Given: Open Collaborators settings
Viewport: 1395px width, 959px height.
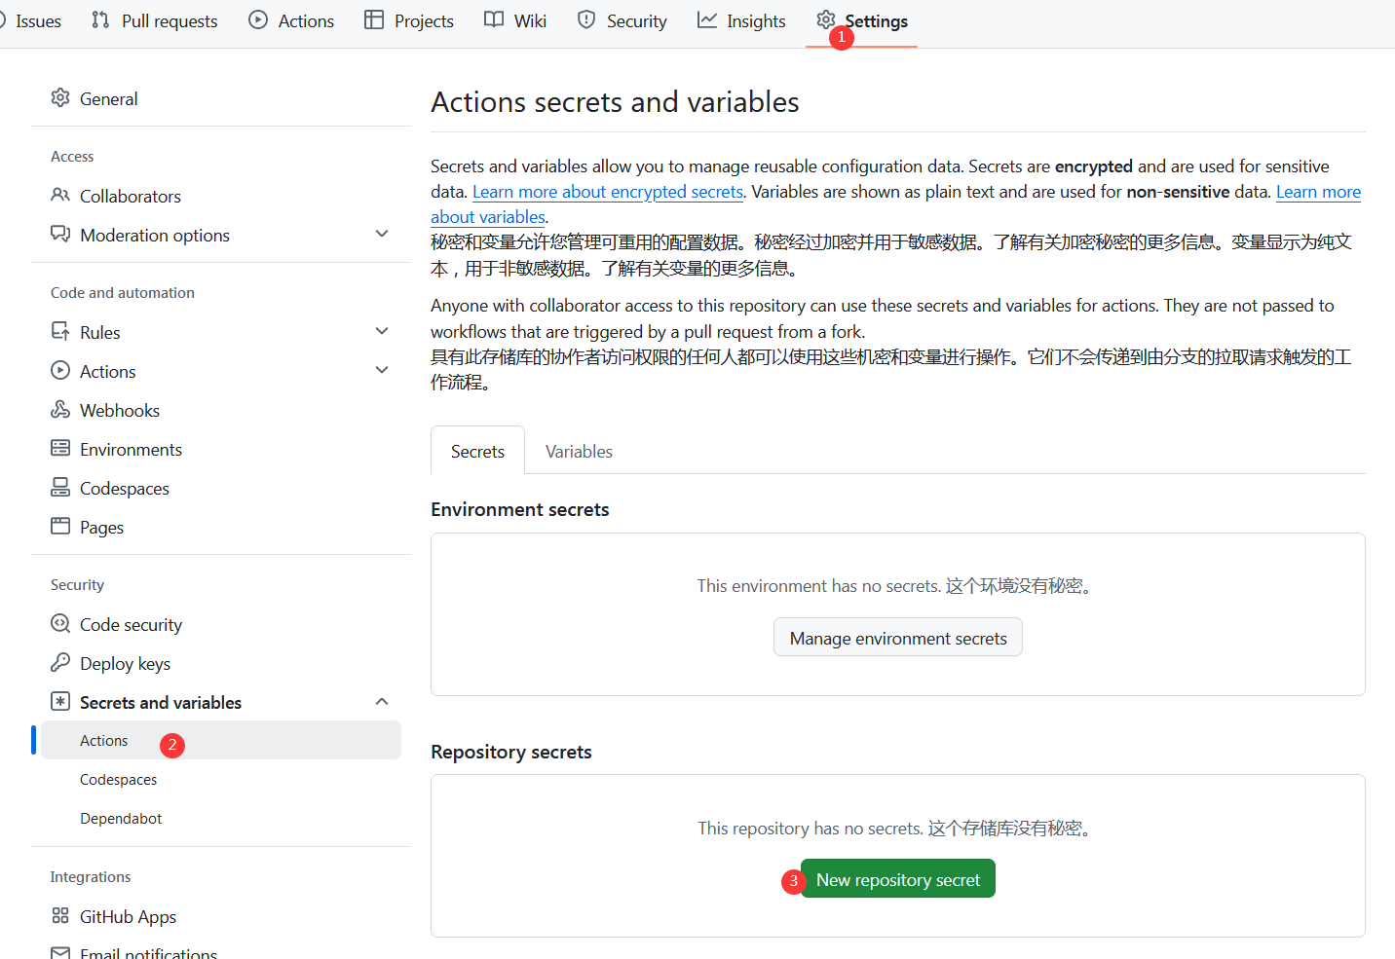Looking at the screenshot, I should click(221, 196).
